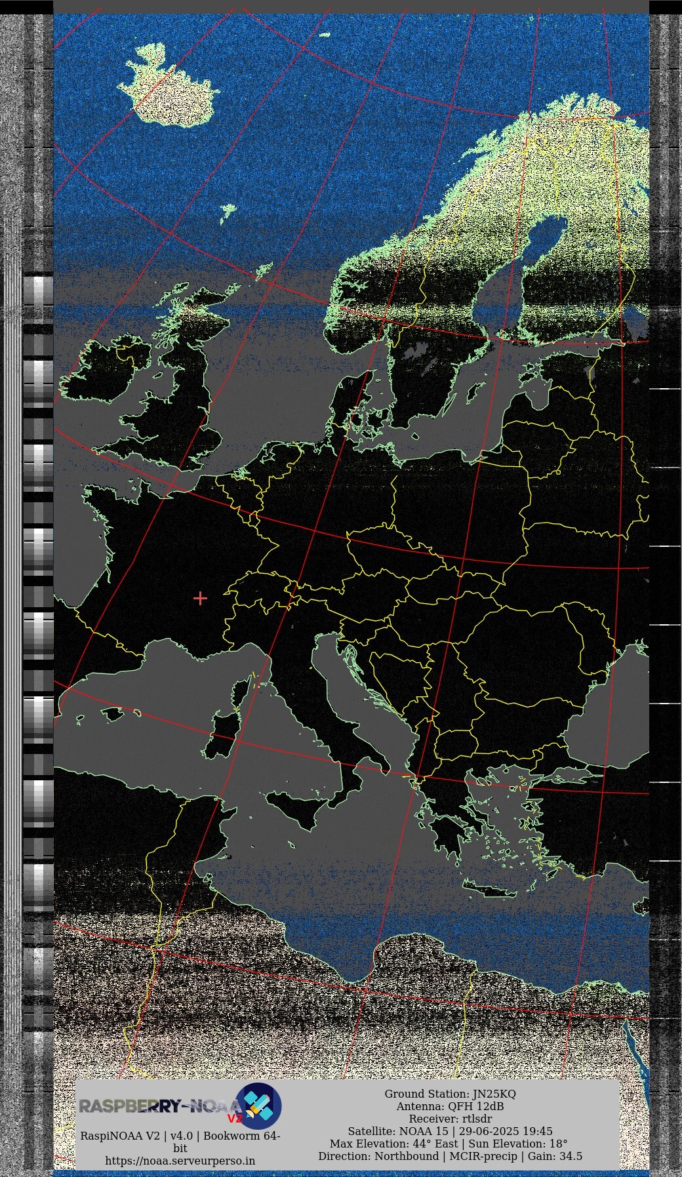Click the "Satellite: NOAA 15 | 29-06-2025 19:45" line
This screenshot has height=1177, width=682.
(450, 1131)
